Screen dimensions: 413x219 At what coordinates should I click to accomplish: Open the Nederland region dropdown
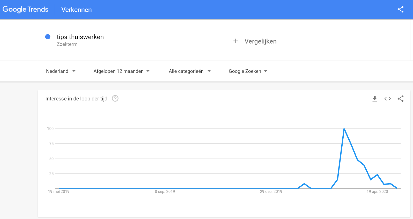coord(61,71)
